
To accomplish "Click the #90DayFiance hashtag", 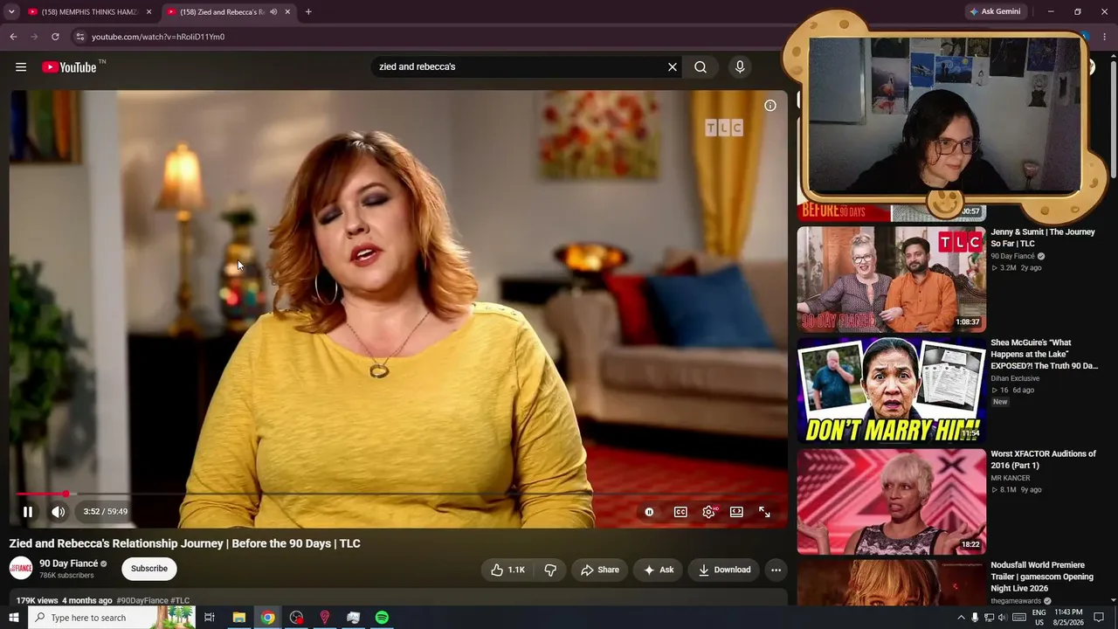I will (x=142, y=601).
